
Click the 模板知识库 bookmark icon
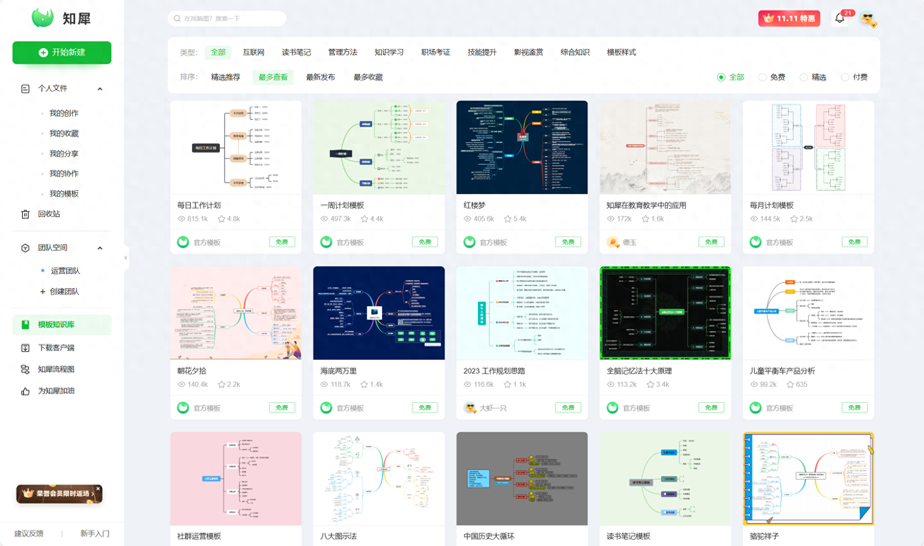click(x=25, y=324)
